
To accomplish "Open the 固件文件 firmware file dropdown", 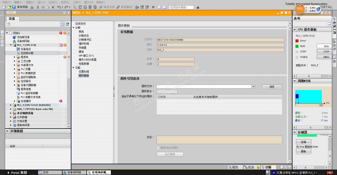I will point(253,87).
